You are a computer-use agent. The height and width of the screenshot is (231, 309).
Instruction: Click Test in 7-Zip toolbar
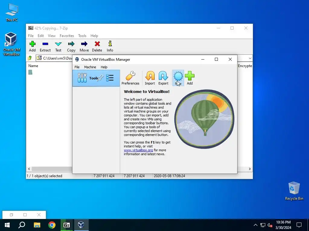click(x=58, y=47)
